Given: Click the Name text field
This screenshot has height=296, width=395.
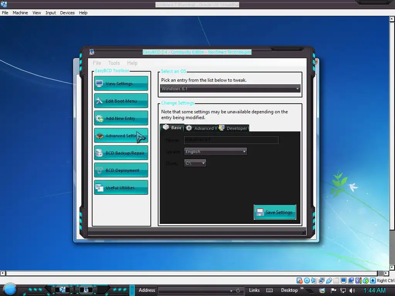Looking at the screenshot, I should 231,140.
